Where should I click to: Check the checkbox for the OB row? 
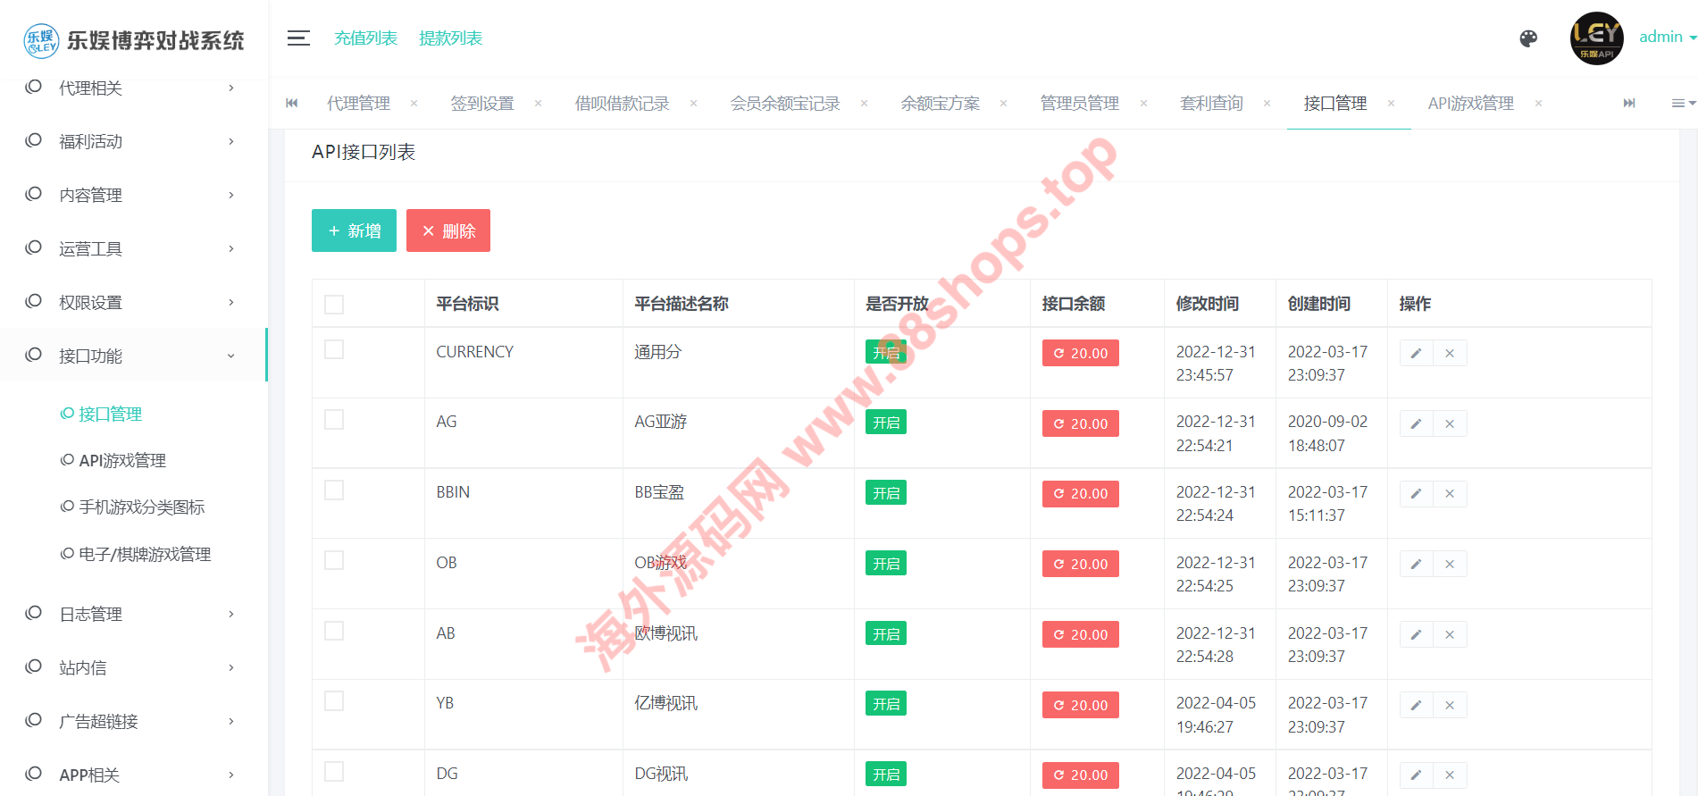334,561
